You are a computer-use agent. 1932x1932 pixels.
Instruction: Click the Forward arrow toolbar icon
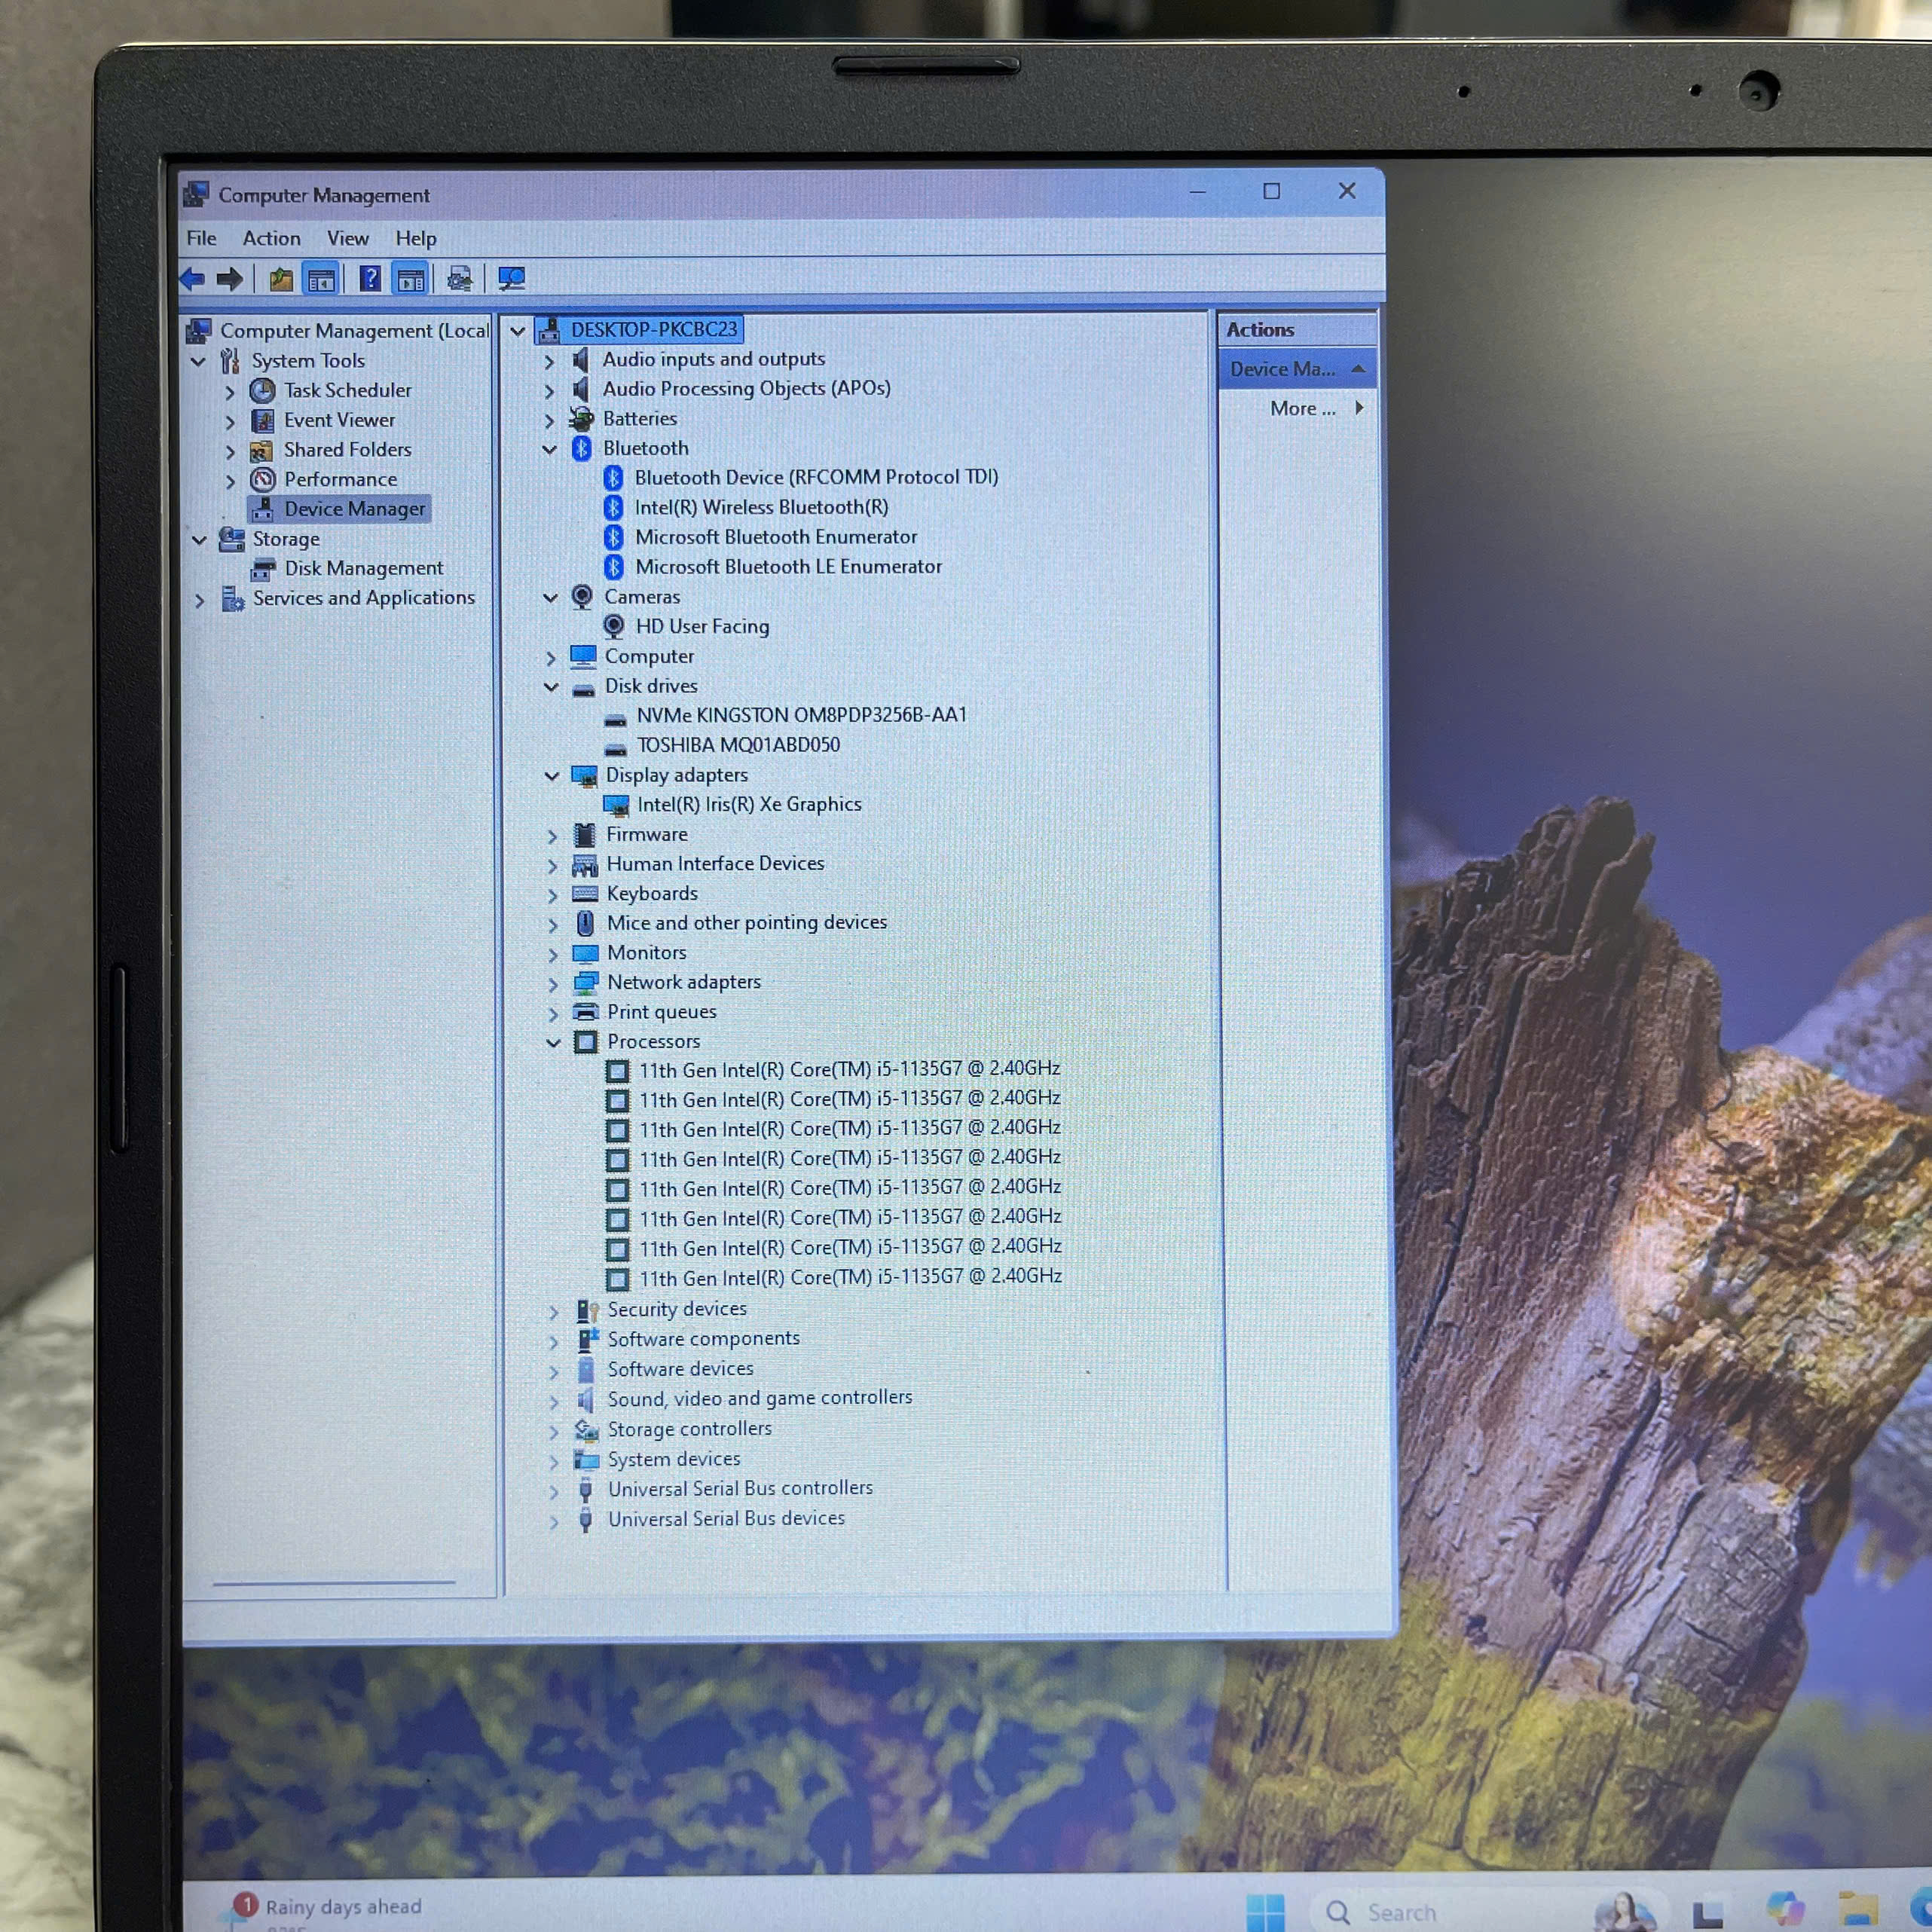click(230, 279)
